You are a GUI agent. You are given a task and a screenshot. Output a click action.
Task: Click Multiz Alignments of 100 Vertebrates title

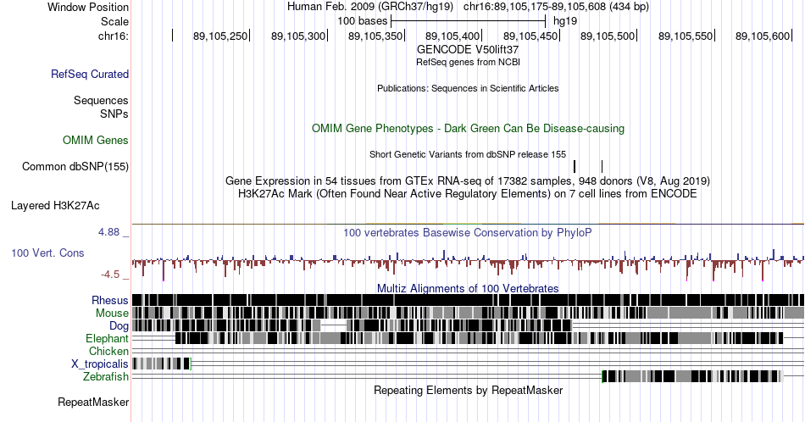[468, 288]
